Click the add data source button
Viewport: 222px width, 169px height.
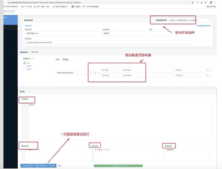(66, 59)
